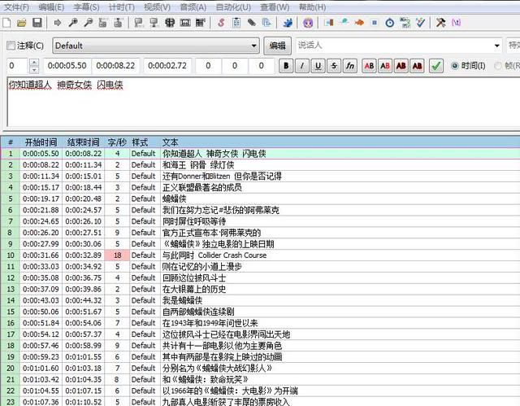Viewport: 520px width, 406px height.
Task: Zoom in the video with the plus magnifier
Action: click(73, 23)
